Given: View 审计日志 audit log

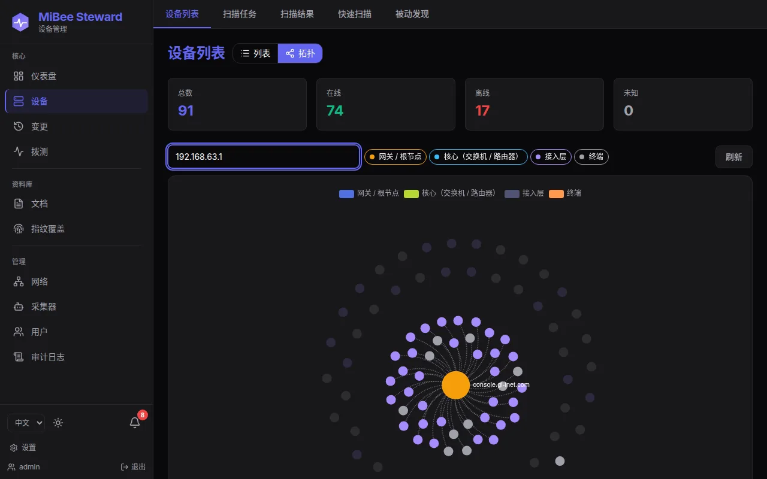Looking at the screenshot, I should click(76, 357).
